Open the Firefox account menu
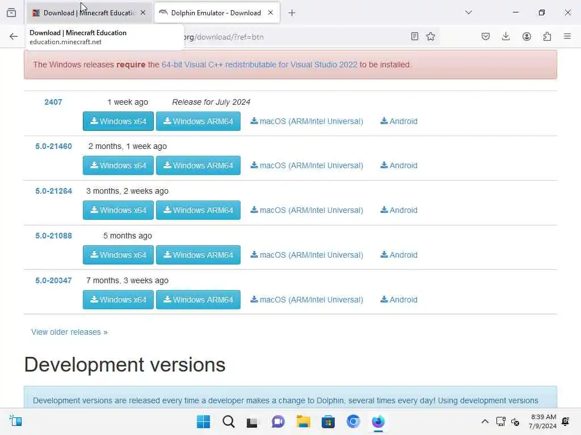 point(527,36)
